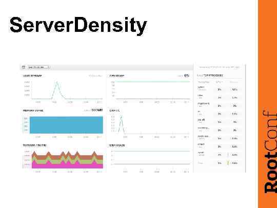This screenshot has width=277, height=208.
Task: Click the green band in Network Traffic chart
Action: [x=67, y=161]
